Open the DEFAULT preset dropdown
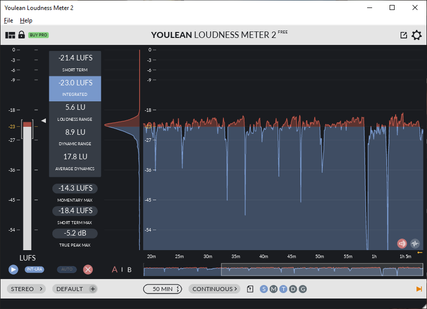The width and height of the screenshot is (427, 309). (69, 289)
